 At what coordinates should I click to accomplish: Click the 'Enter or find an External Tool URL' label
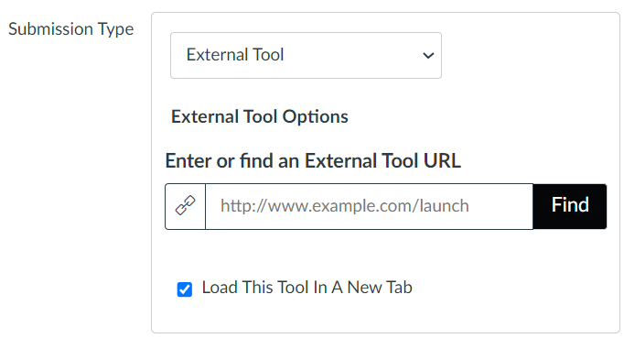[x=313, y=161]
